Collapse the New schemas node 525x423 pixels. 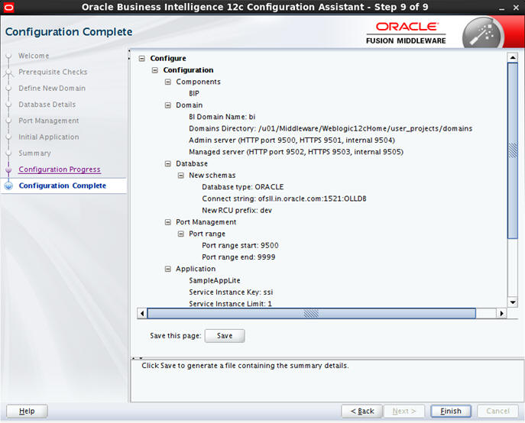click(x=181, y=176)
